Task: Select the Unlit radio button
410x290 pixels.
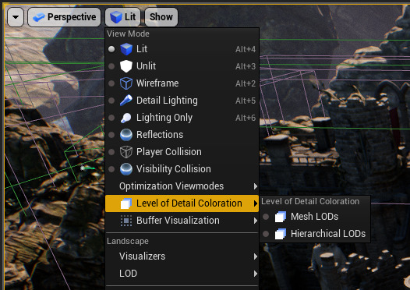Action: (x=111, y=66)
